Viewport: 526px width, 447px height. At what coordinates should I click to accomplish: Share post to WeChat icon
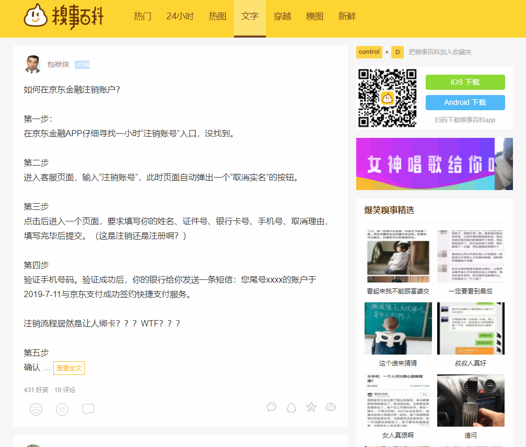(272, 407)
